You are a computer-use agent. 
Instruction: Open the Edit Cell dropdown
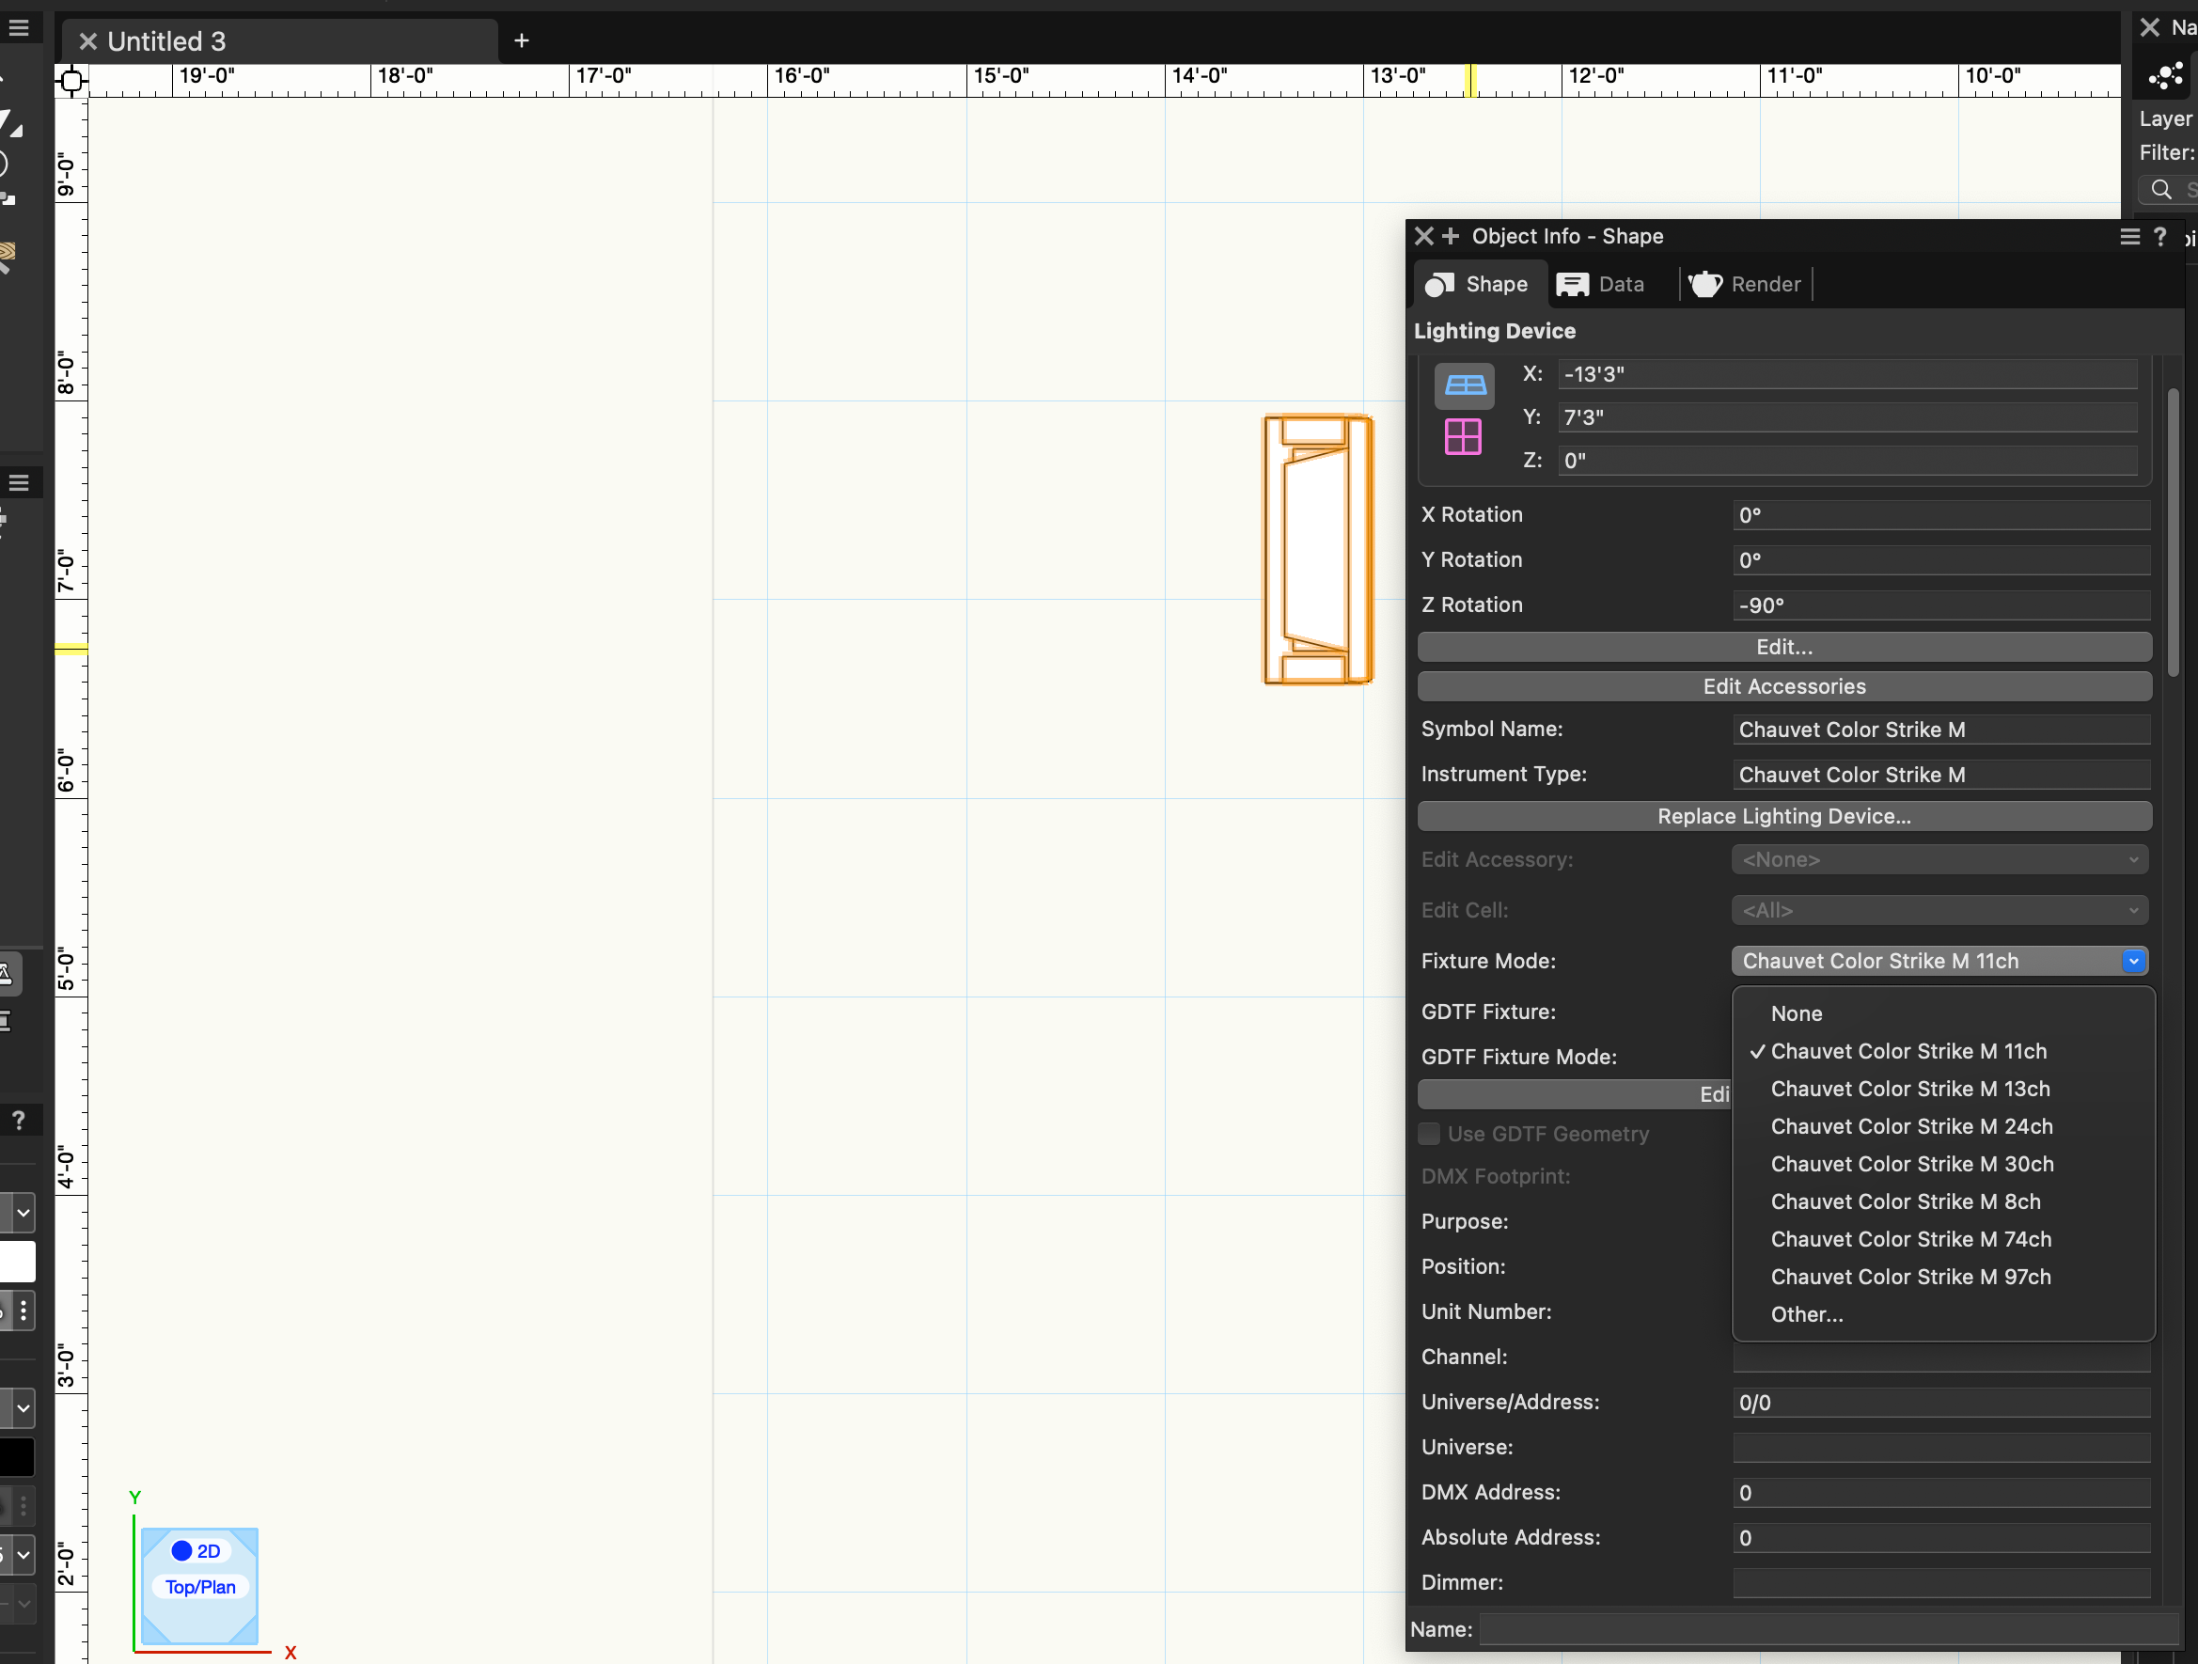(x=1939, y=910)
